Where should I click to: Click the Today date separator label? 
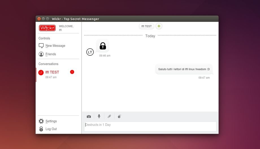pyautogui.click(x=150, y=36)
